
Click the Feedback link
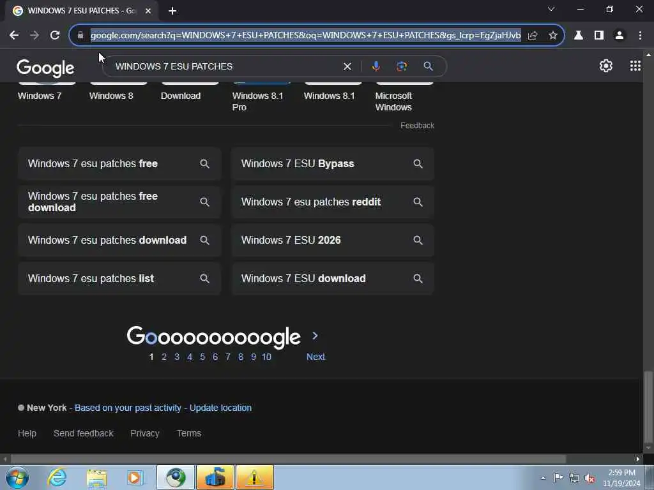click(417, 126)
